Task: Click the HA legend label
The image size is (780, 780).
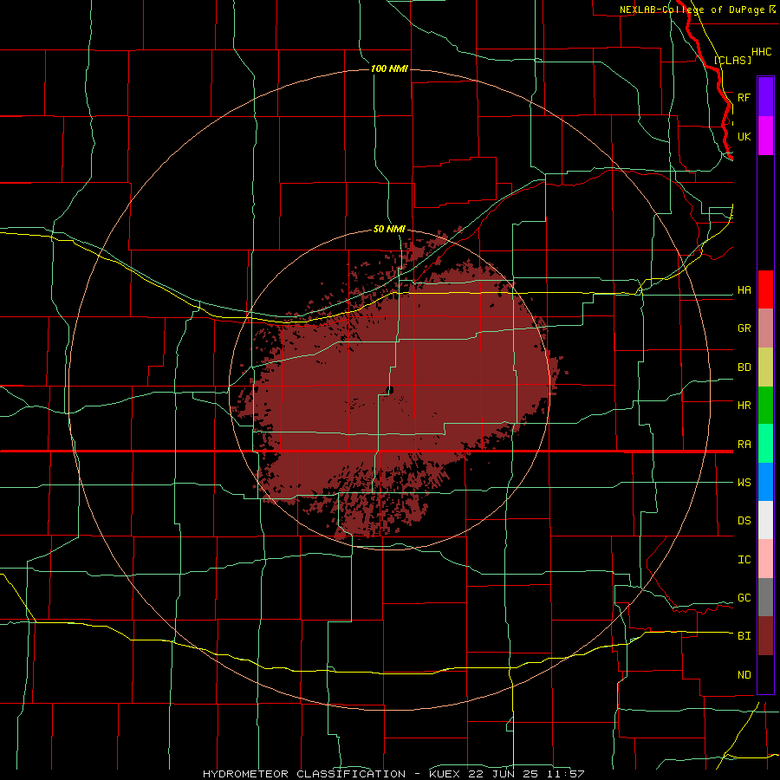Action: 744,290
